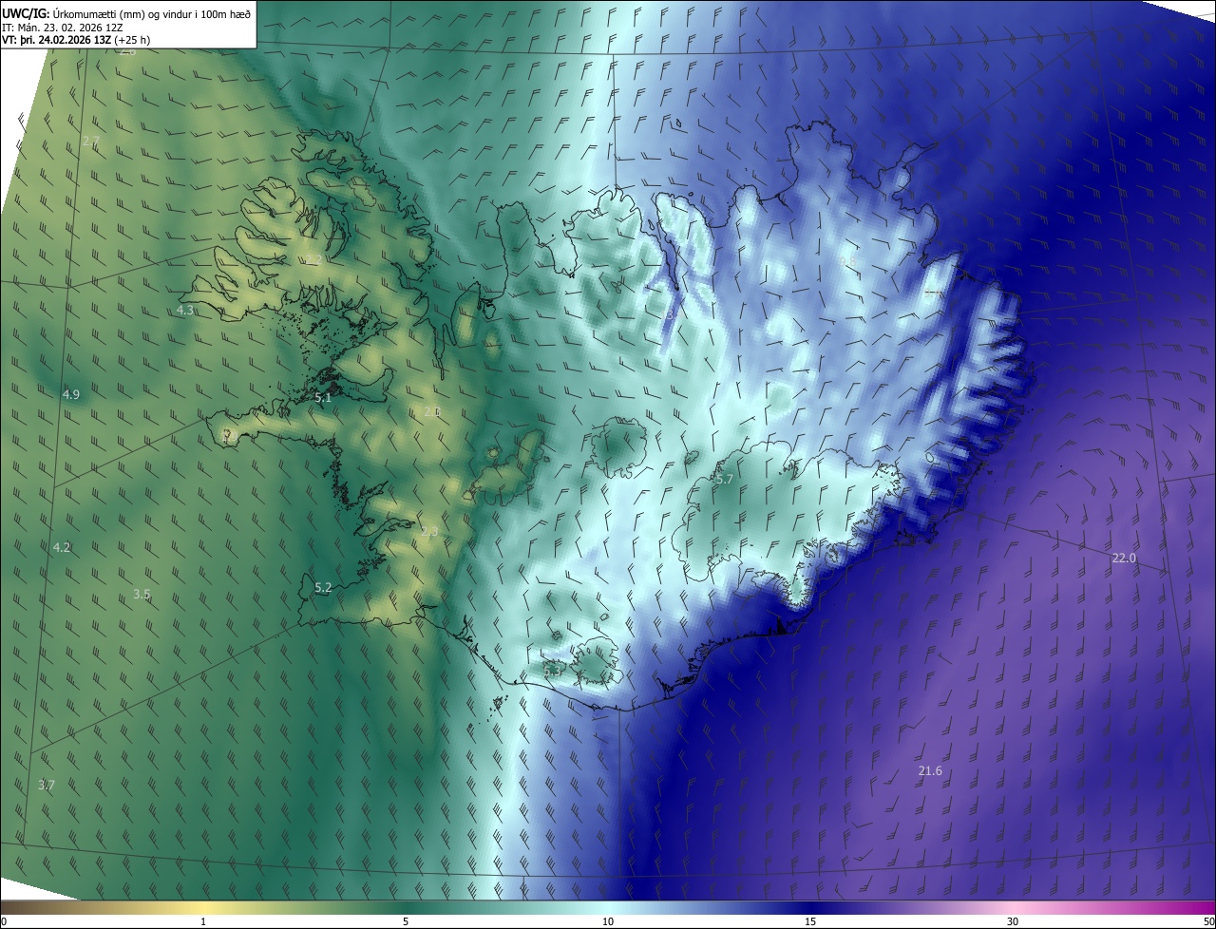Click the 3.5 value label on the map
Screen dimensions: 1216x929
(x=142, y=595)
